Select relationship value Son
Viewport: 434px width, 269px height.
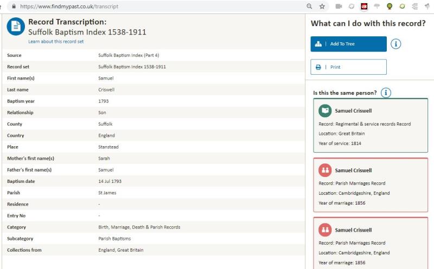click(x=102, y=113)
